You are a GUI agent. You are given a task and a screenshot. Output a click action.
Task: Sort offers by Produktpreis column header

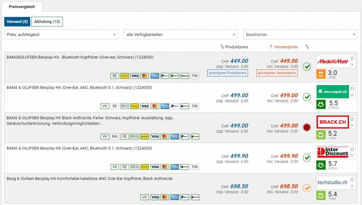(x=234, y=47)
